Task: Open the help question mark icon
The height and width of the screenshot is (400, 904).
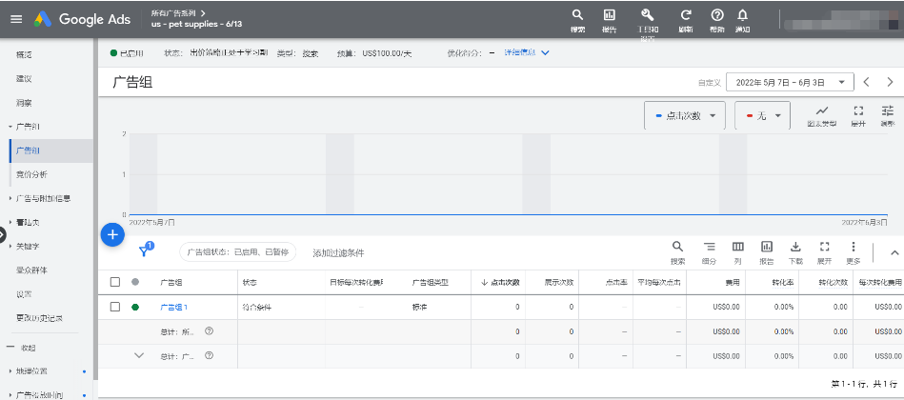Action: [x=717, y=15]
